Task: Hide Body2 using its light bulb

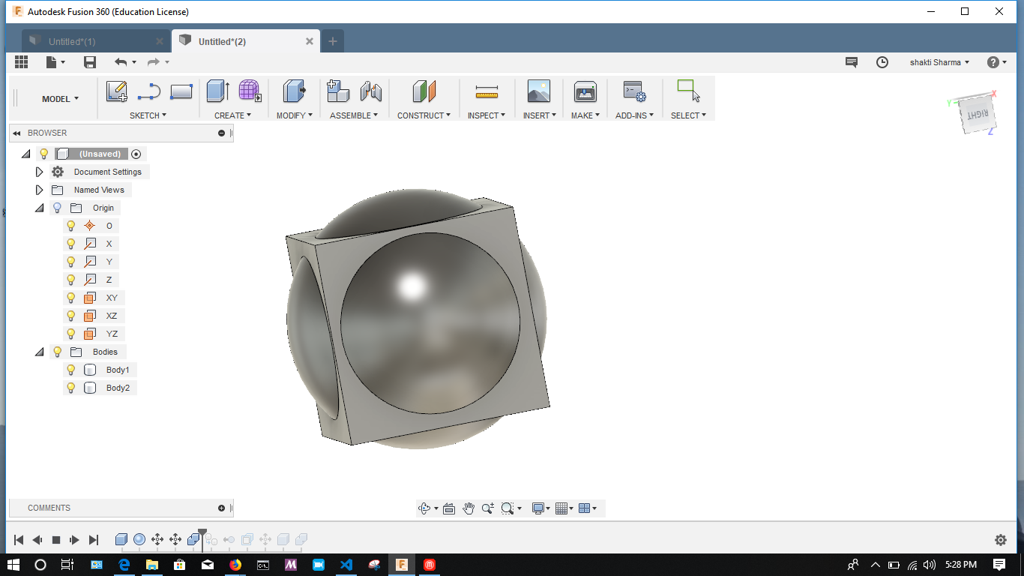Action: 71,388
